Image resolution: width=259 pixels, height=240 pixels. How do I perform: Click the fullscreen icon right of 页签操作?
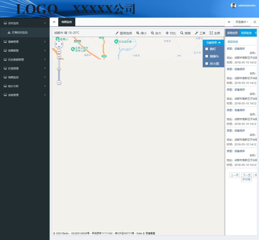255,22
